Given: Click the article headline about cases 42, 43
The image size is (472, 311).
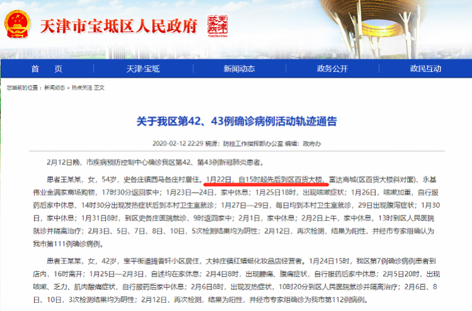Looking at the screenshot, I should 237,120.
